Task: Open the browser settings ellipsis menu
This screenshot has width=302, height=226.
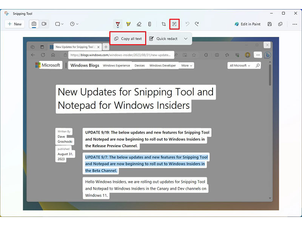Action: click(258, 55)
